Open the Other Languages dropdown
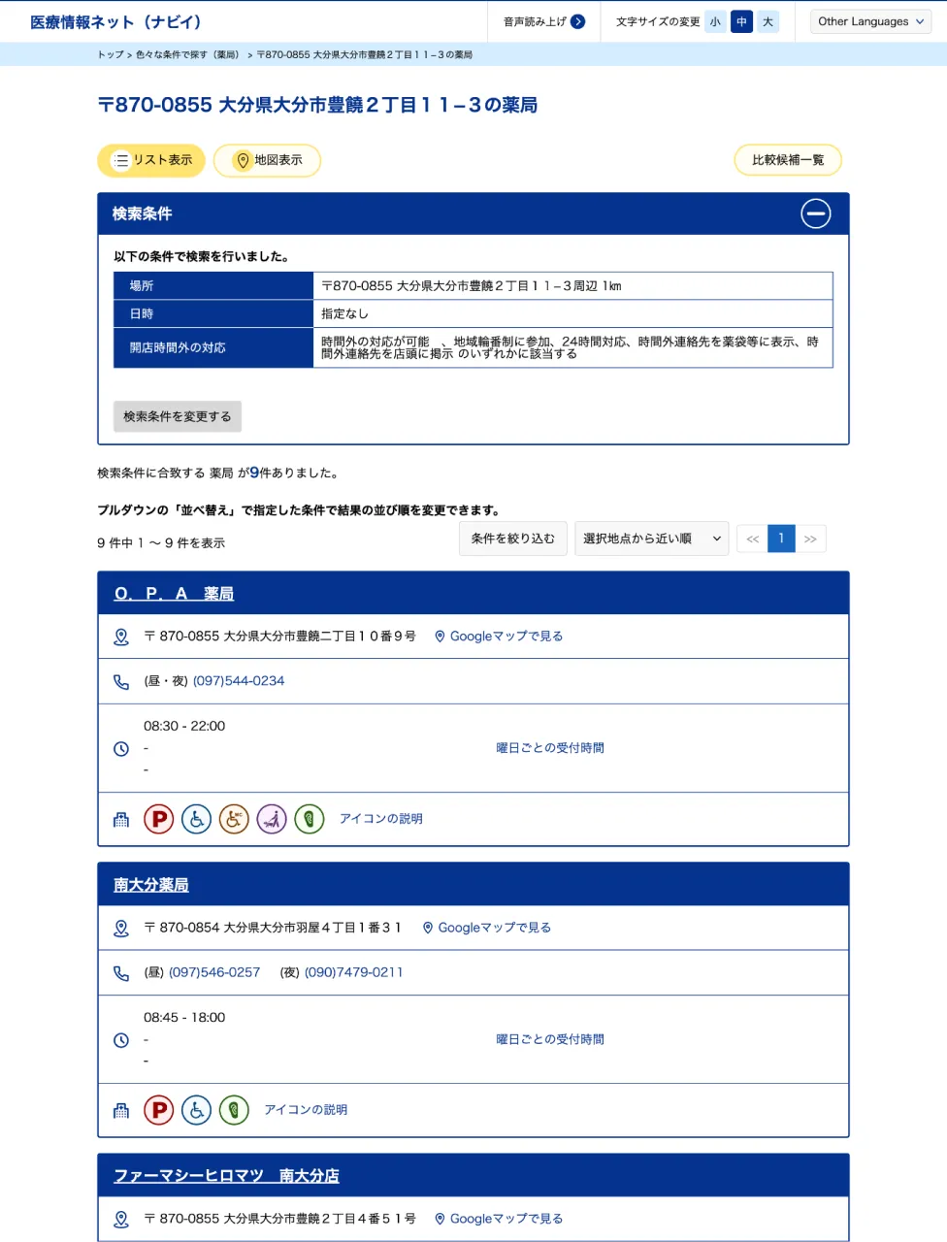947x1242 pixels. pos(870,21)
